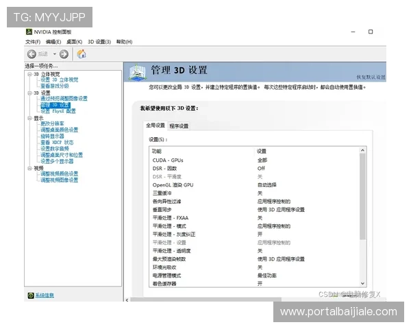Click the system information icon
The image size is (411, 329).
[x=31, y=295]
